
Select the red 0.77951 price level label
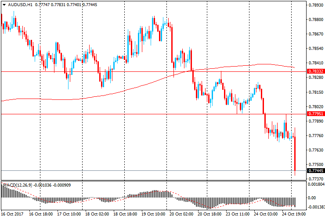tap(315, 114)
